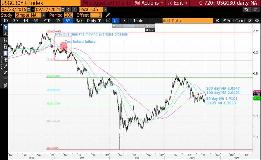
Task: Expand the Simple MA study dropdown
Action: pyautogui.click(x=43, y=15)
